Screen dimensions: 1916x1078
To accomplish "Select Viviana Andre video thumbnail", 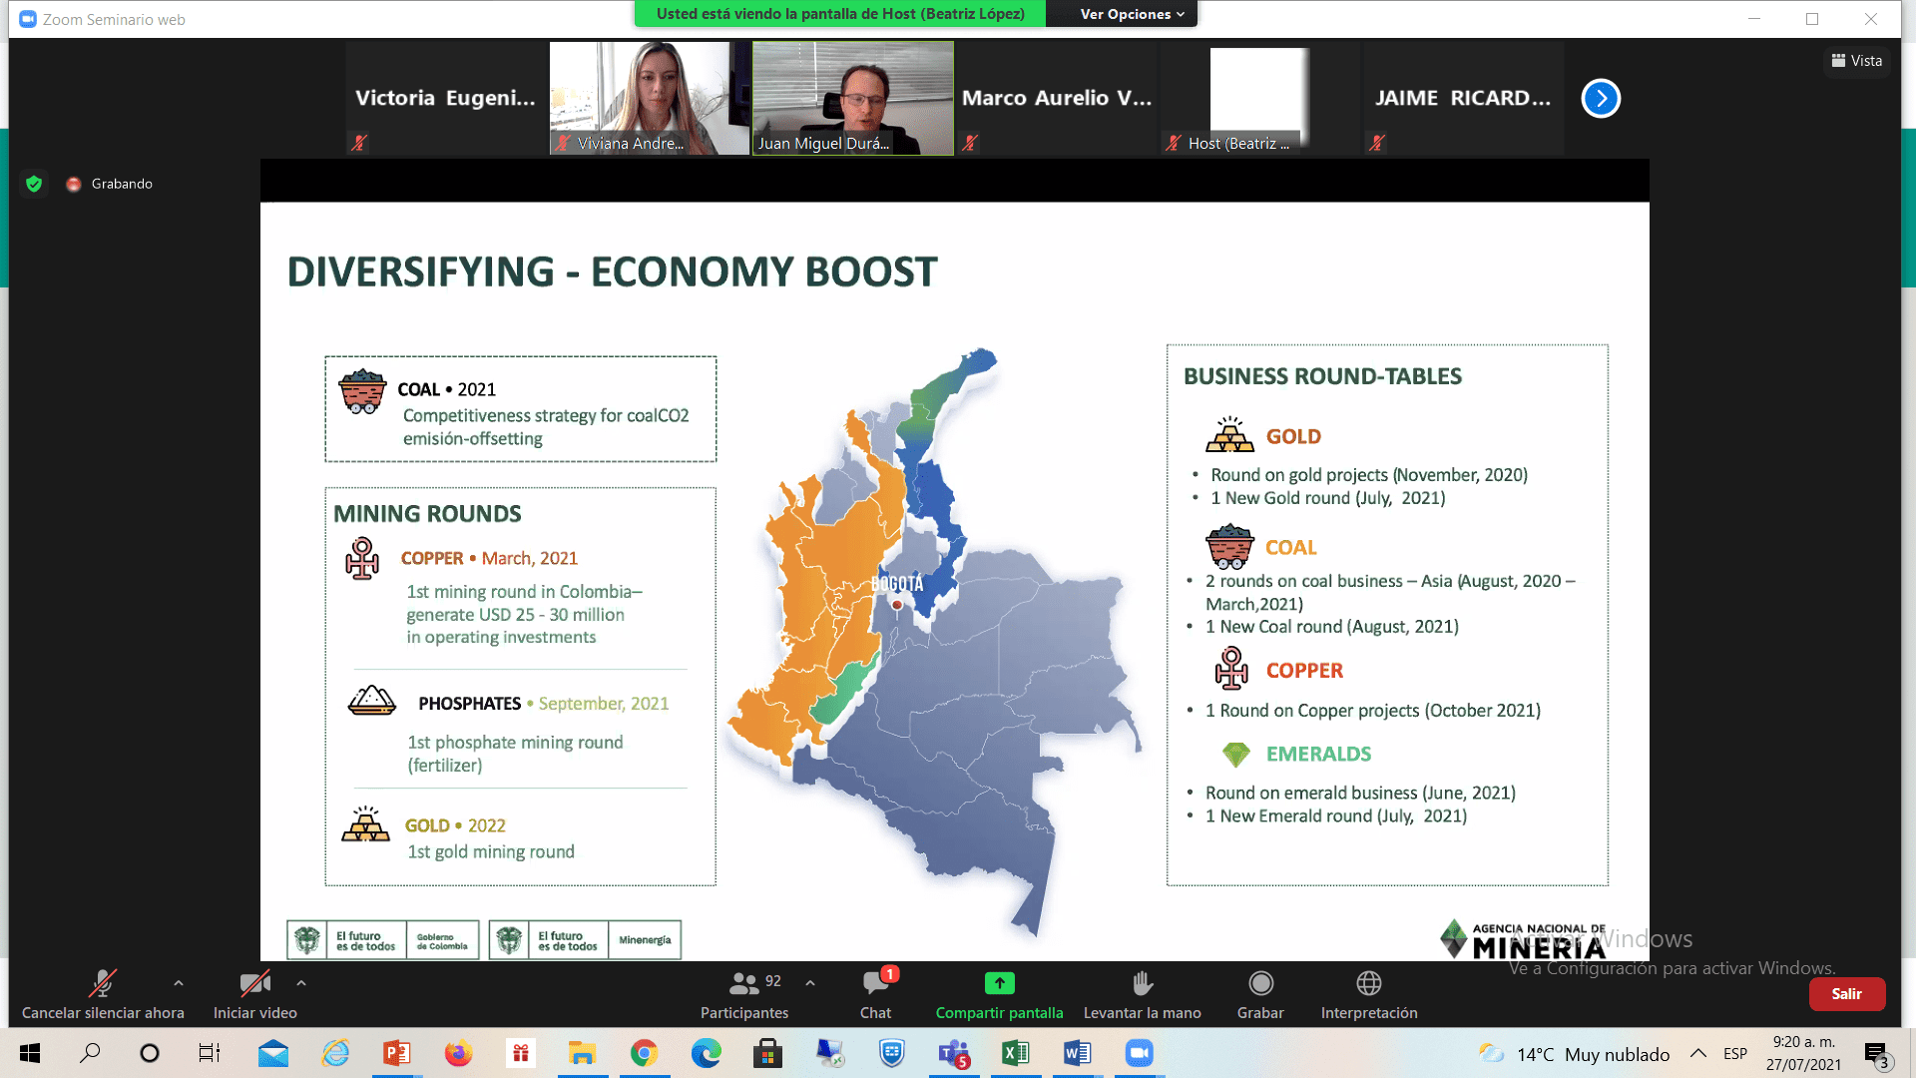I will click(x=650, y=98).
